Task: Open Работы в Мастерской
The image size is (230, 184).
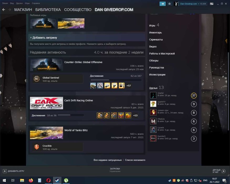Action: coord(162,54)
